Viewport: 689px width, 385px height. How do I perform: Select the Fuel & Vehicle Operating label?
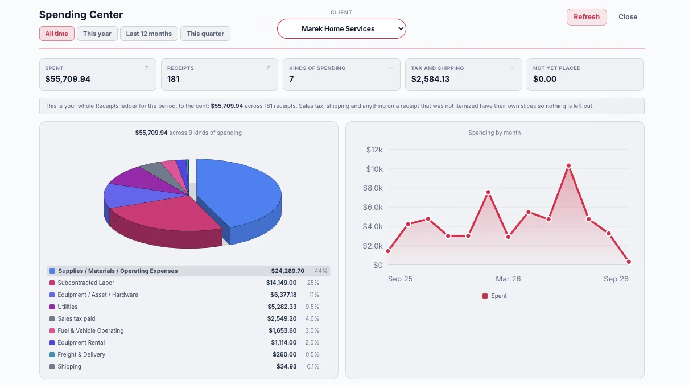click(x=90, y=331)
